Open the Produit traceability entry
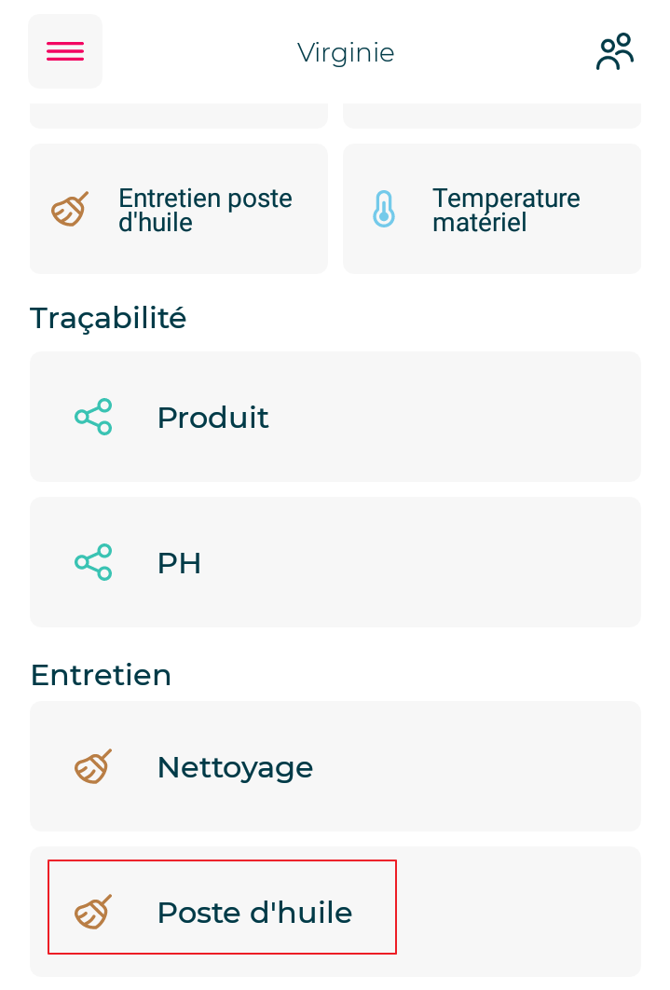 click(x=212, y=418)
